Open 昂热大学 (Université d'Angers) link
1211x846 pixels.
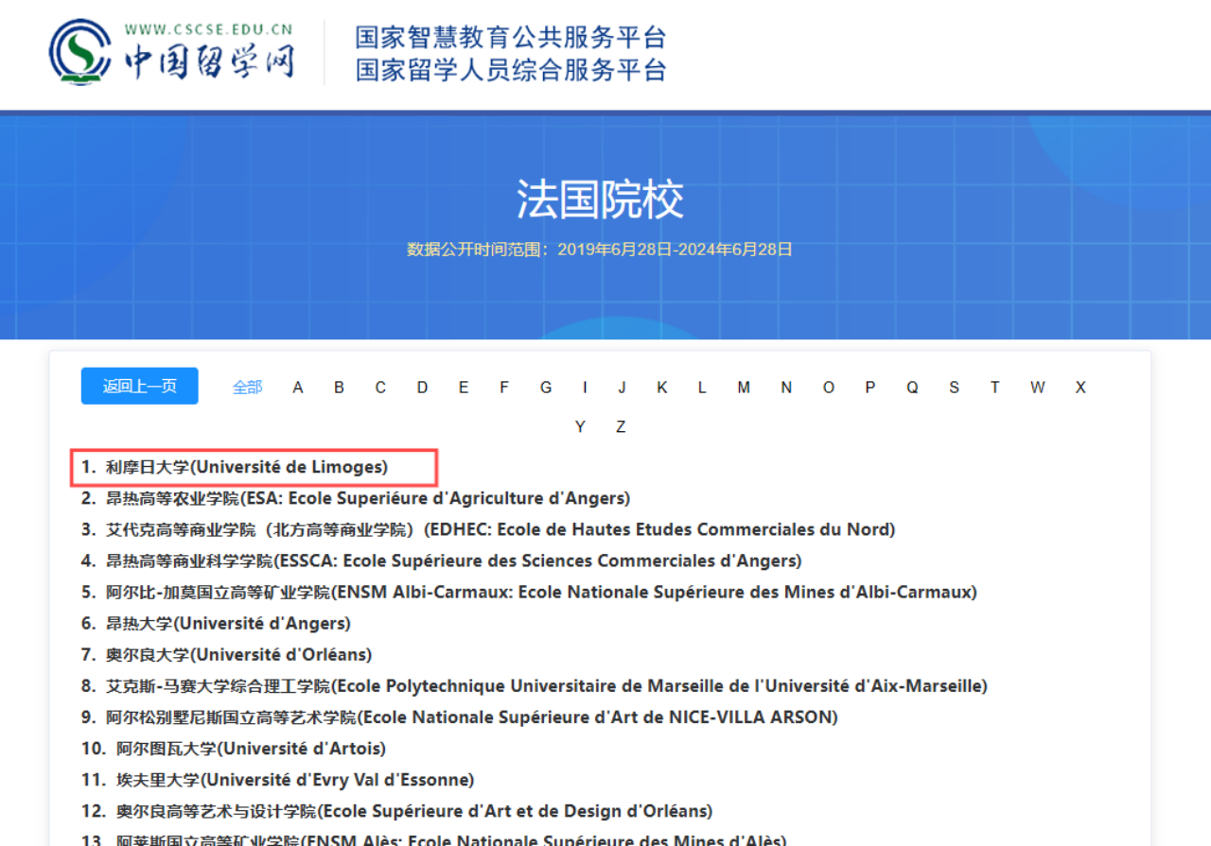coord(227,623)
